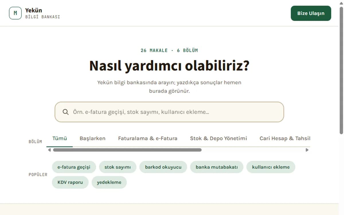Click the stok sayımı chip
This screenshot has width=344, height=215.
[118, 167]
